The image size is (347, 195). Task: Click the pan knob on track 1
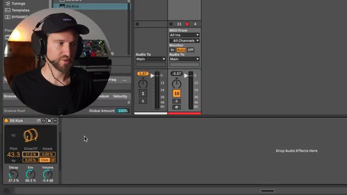click(x=143, y=84)
